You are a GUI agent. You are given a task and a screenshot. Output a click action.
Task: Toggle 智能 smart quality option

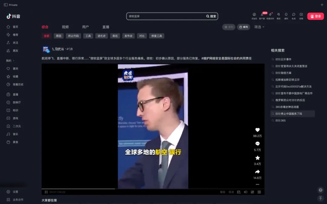(223, 192)
